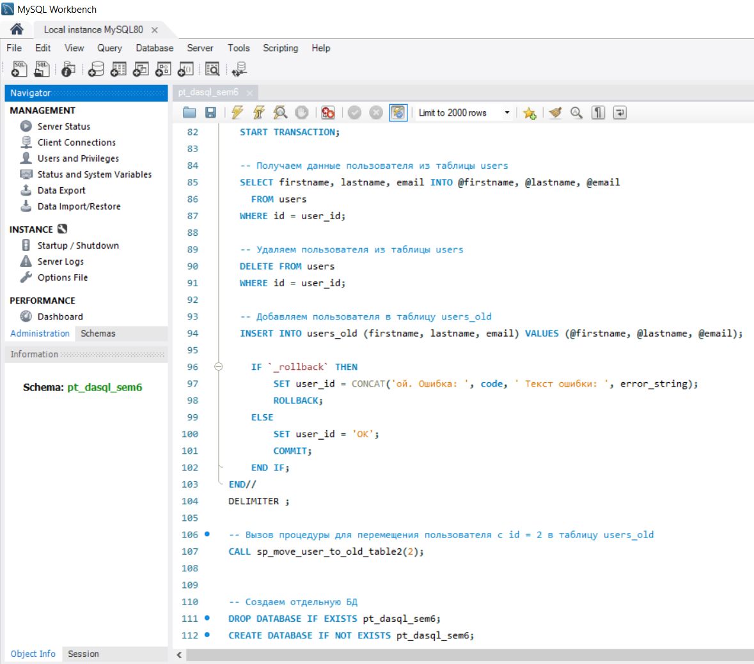Image resolution: width=754 pixels, height=664 pixels.
Task: Reconnect to the DBMS
Action: 239,69
